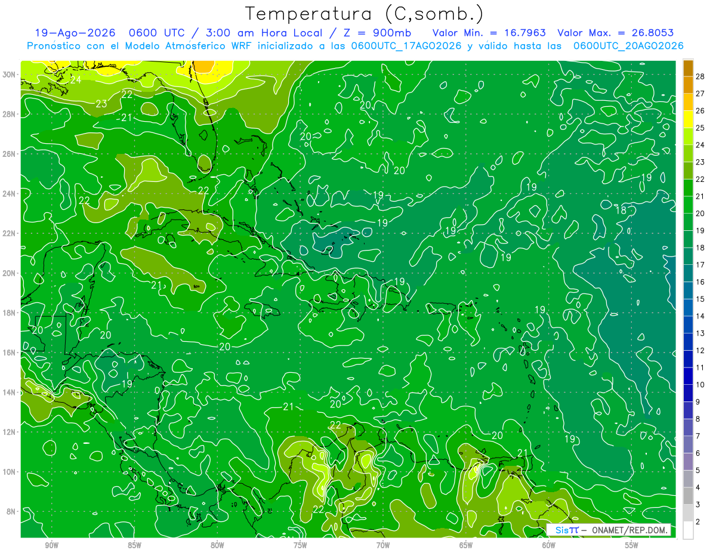Click the color bar label "13"
The width and height of the screenshot is (716, 553).
[x=700, y=333]
